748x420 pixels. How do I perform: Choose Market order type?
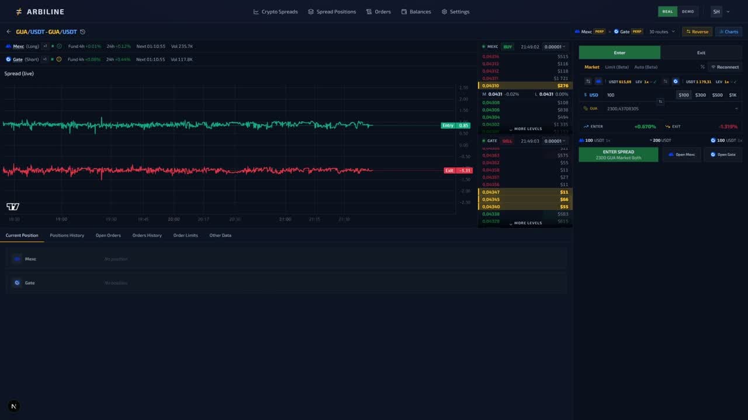[592, 67]
